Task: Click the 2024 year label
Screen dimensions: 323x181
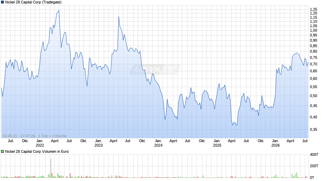Action: 158,145
